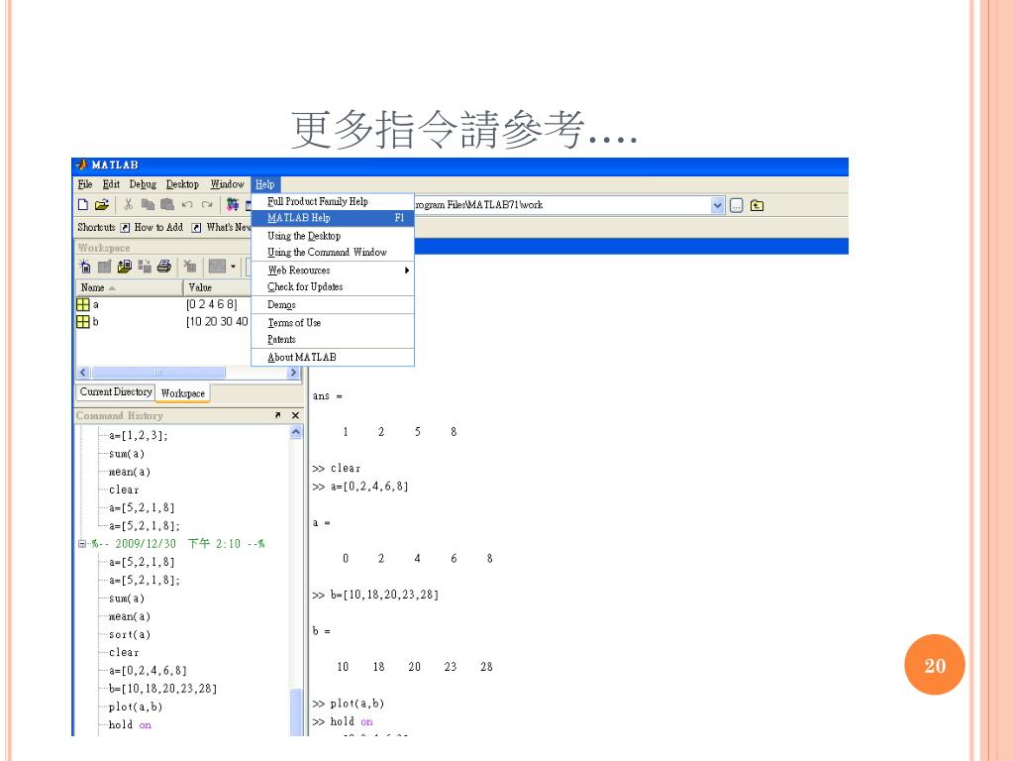Screen dimensions: 1014x761
Task: Click the Redo arrow icon
Action: coord(207,204)
